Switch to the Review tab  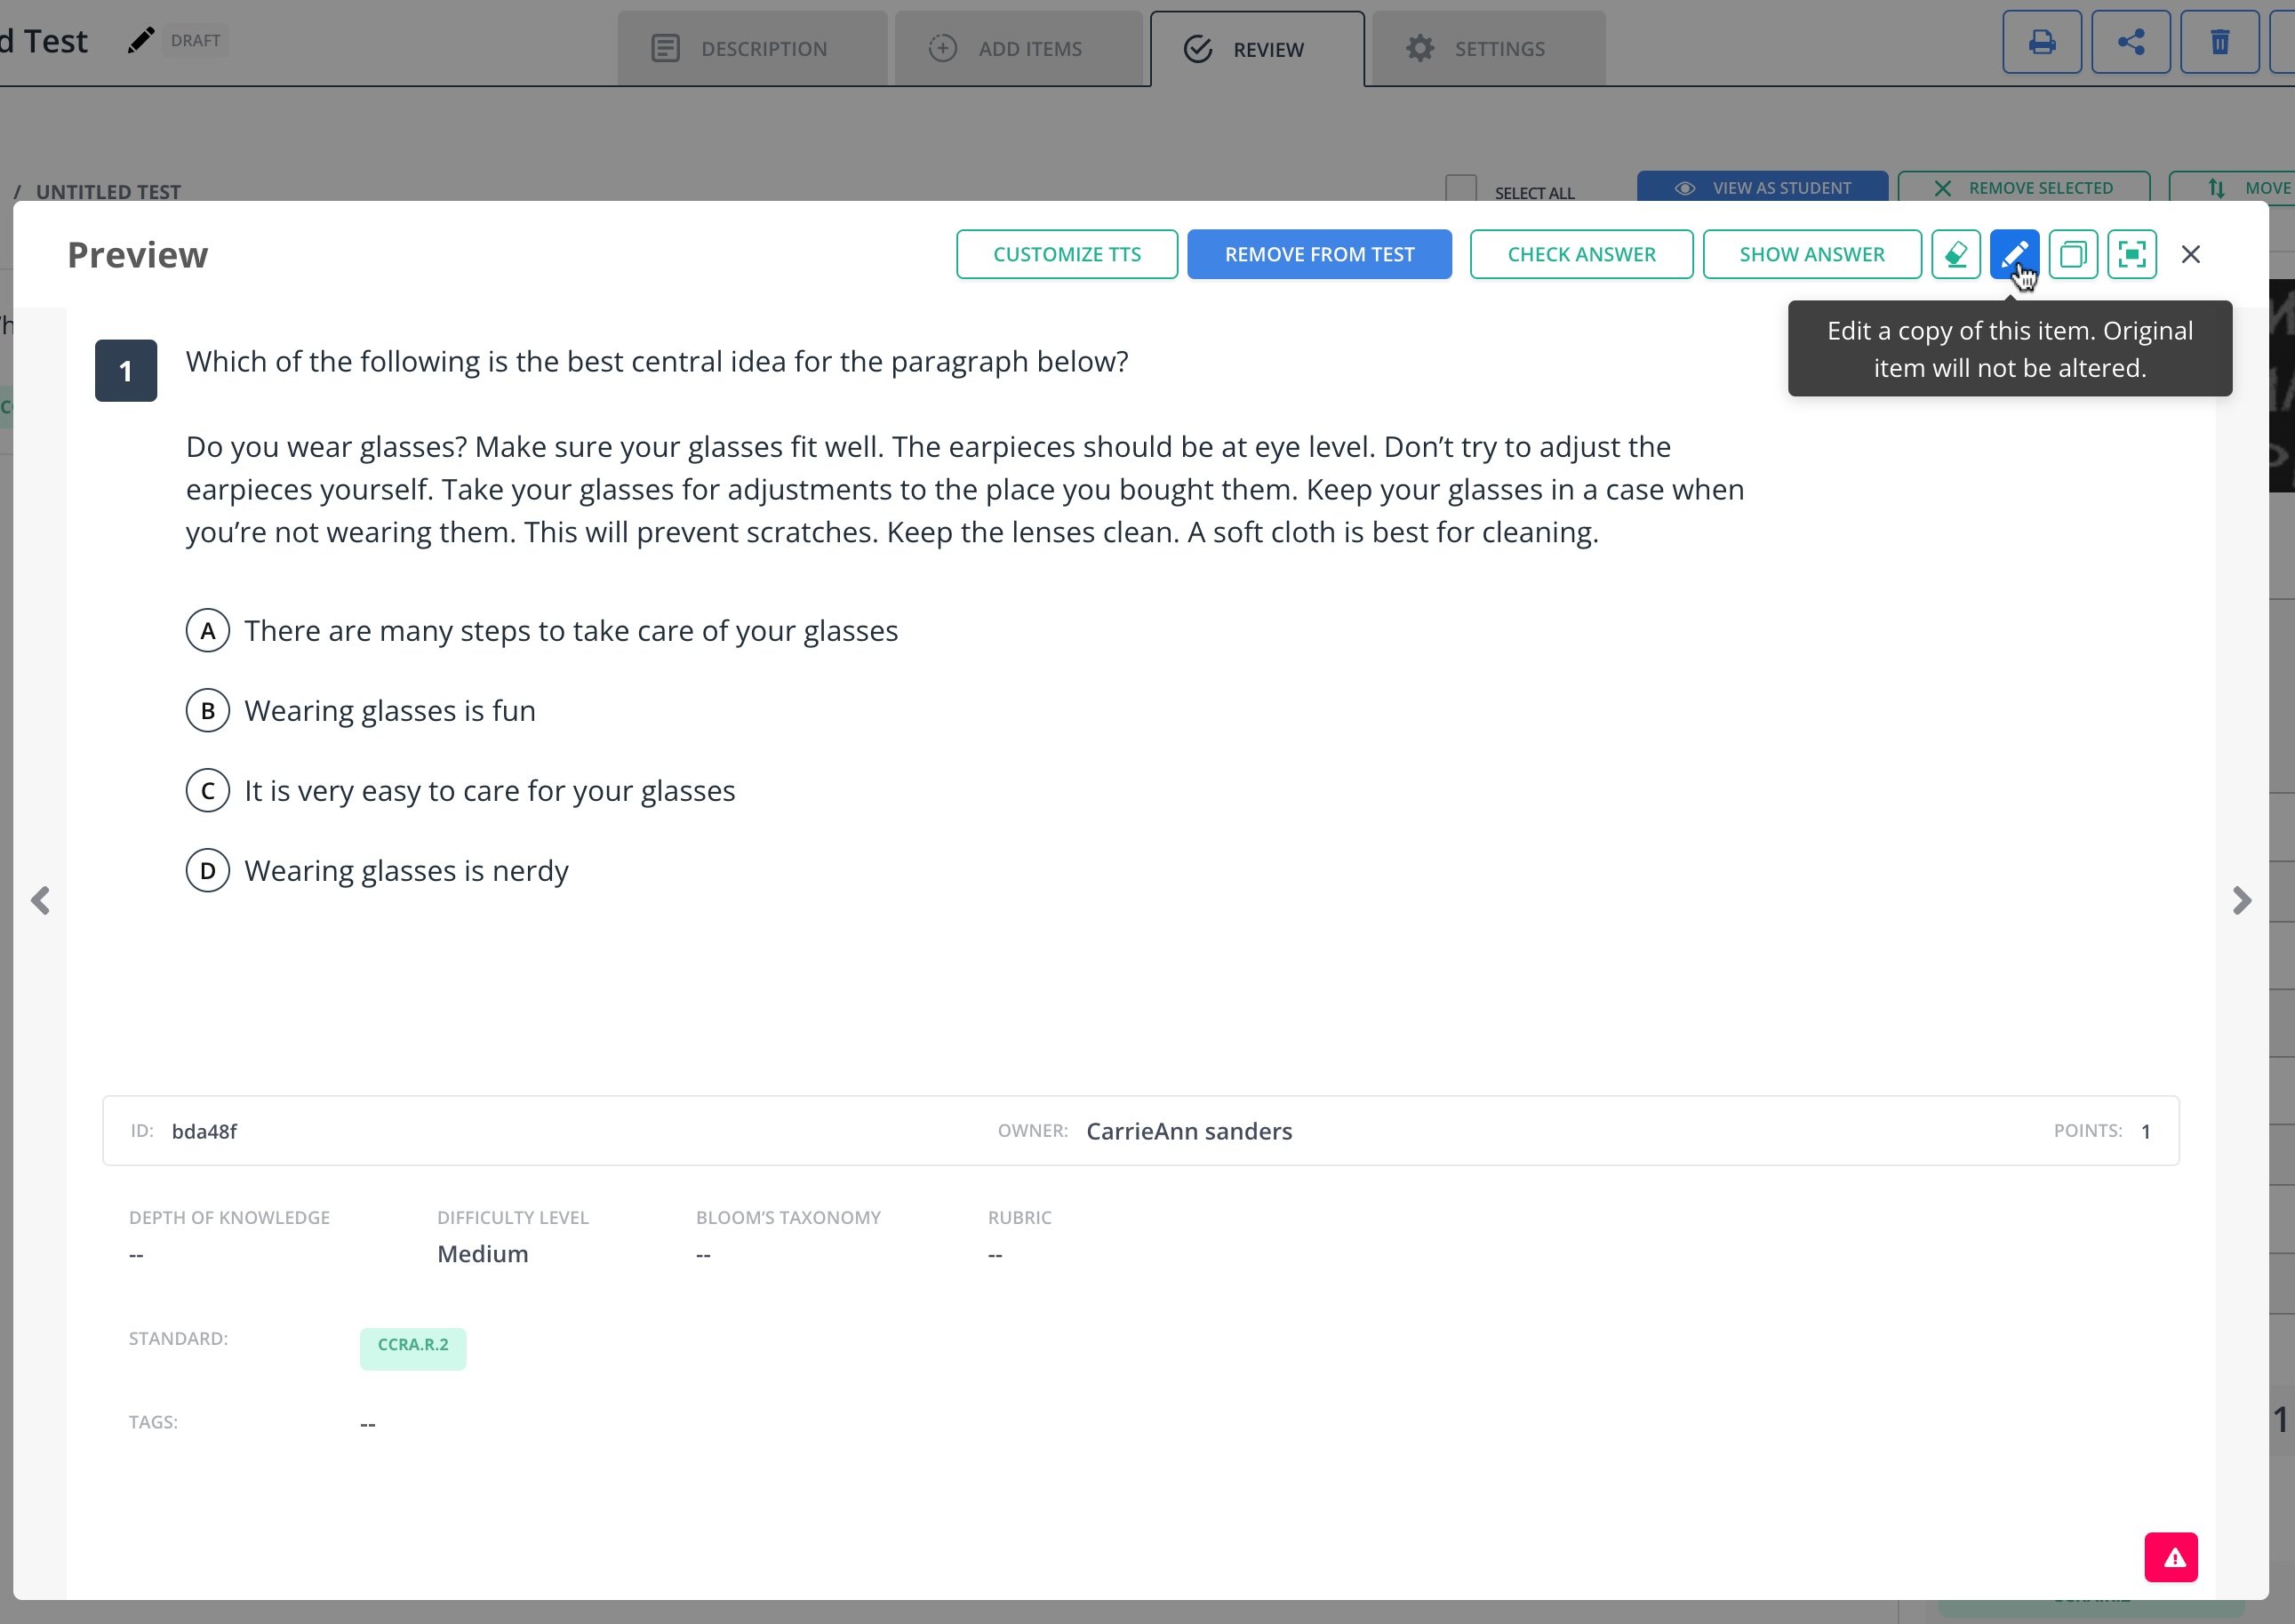(1257, 48)
